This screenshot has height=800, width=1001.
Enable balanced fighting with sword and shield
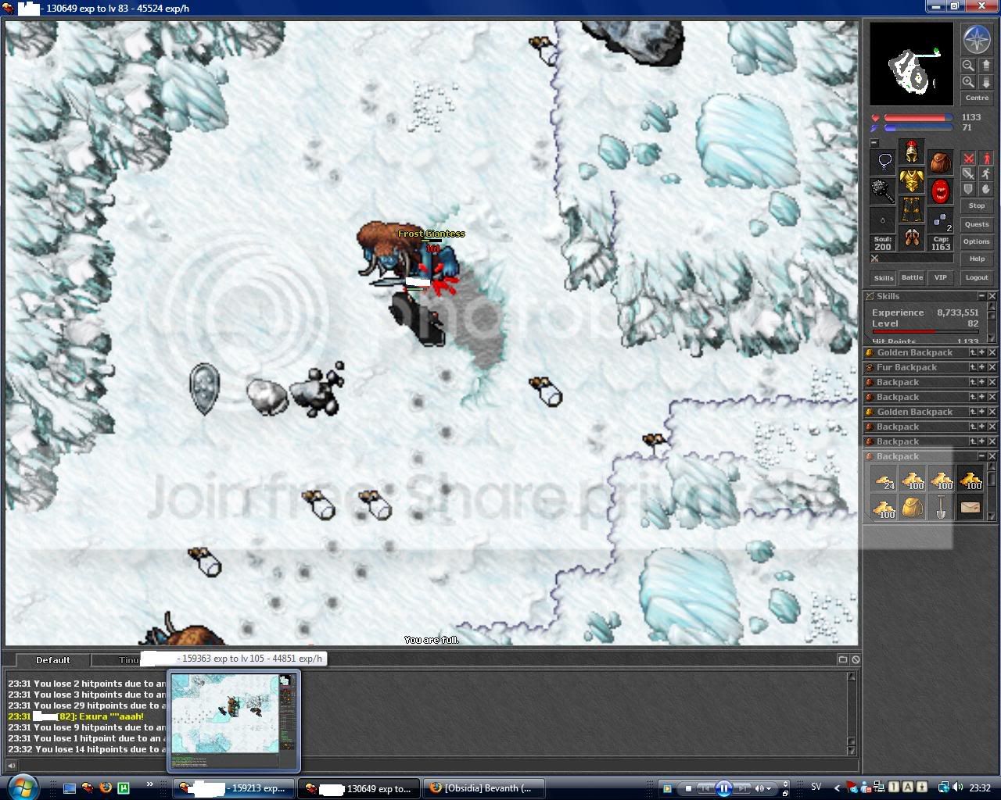pos(968,174)
